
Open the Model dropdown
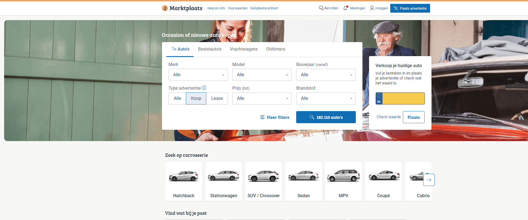[x=262, y=75]
